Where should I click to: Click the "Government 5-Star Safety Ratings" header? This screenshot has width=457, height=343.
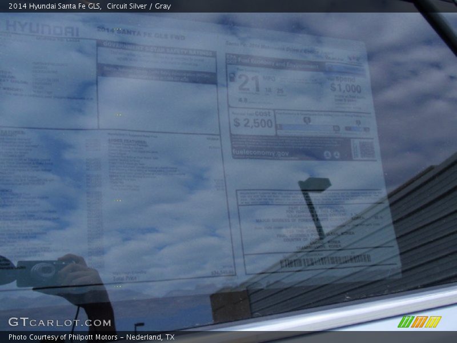point(158,49)
